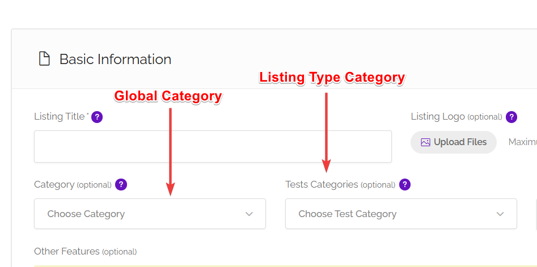The width and height of the screenshot is (537, 267).
Task: Click the Tests Categories (optional) label
Action: pyautogui.click(x=340, y=185)
